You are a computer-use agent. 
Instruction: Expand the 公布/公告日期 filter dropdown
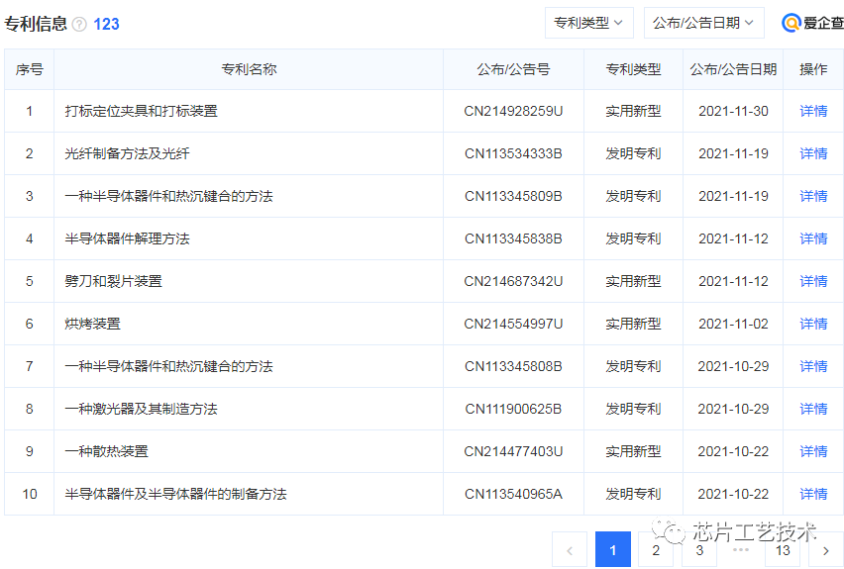point(703,23)
